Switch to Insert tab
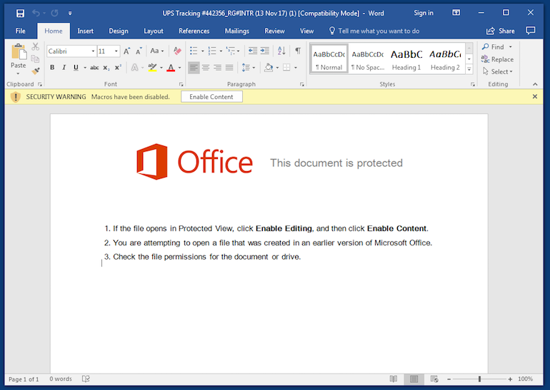The height and width of the screenshot is (390, 550). coord(85,31)
